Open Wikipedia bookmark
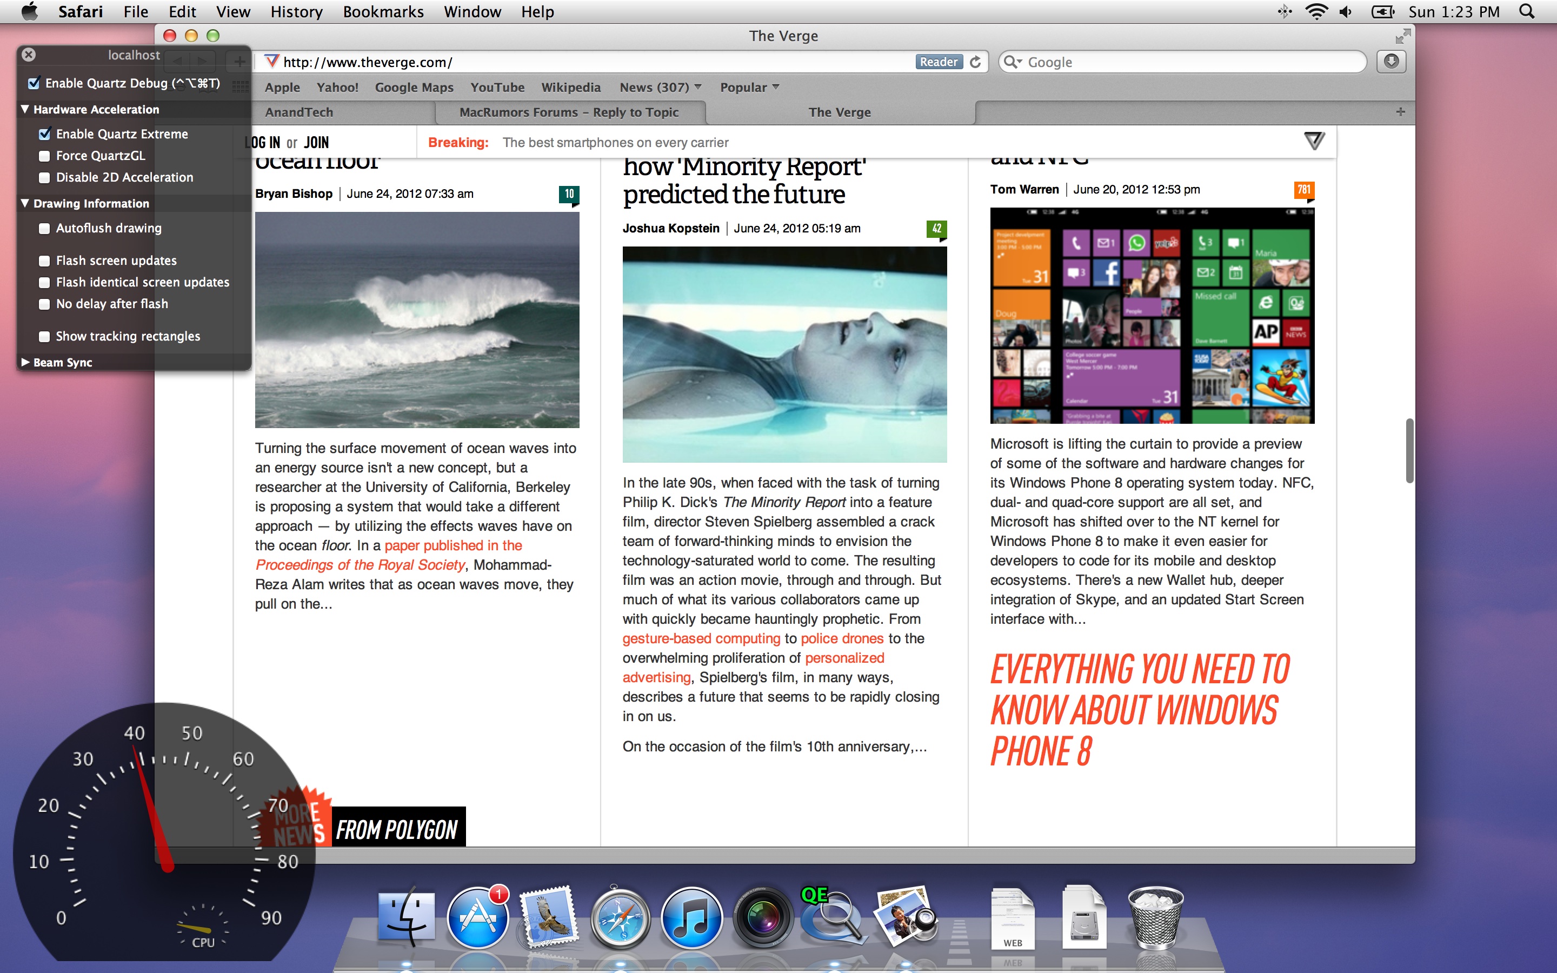 point(571,87)
